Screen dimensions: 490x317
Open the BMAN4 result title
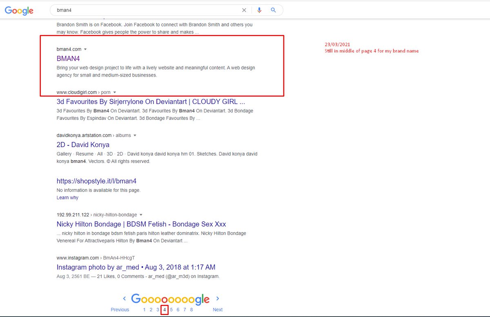tap(68, 59)
